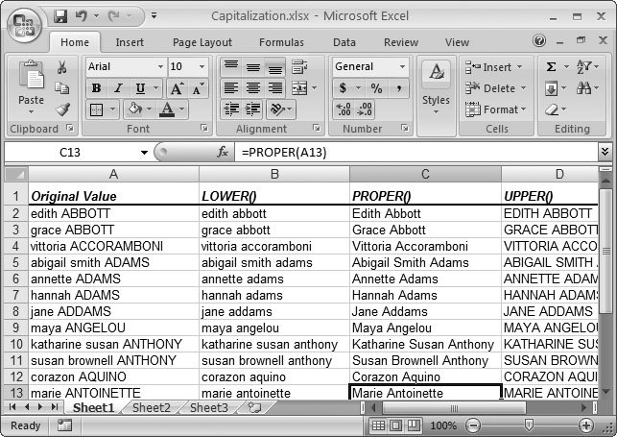
Task: Open the font size 10 dropdown
Action: coord(202,66)
